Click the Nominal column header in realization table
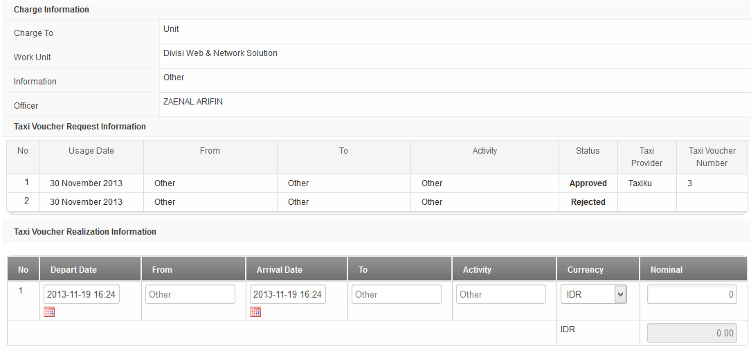This screenshot has width=751, height=353. 666,270
